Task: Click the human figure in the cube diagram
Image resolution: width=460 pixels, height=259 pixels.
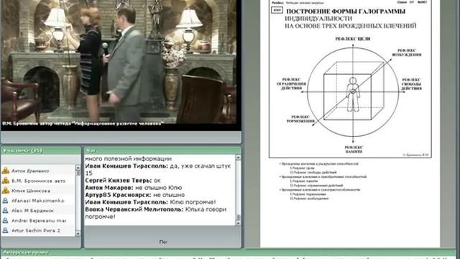Action: (353, 94)
